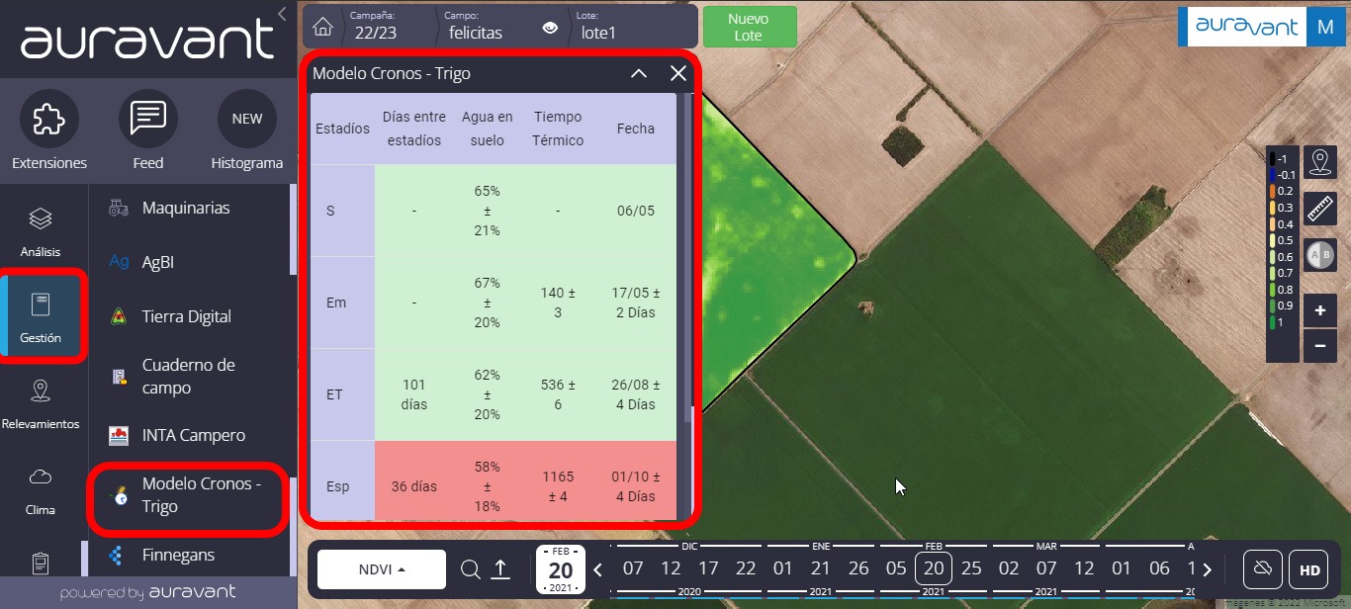Viewport: 1351px width, 609px height.
Task: Click the "06/05" date cell
Action: 636,211
